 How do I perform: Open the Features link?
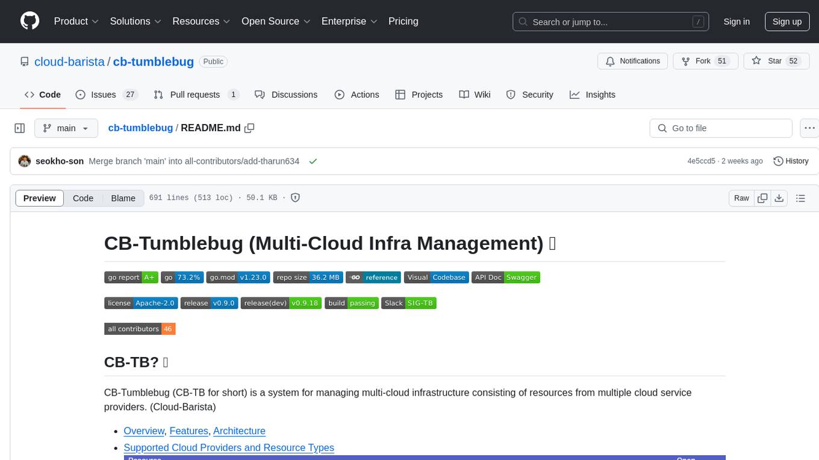point(189,431)
